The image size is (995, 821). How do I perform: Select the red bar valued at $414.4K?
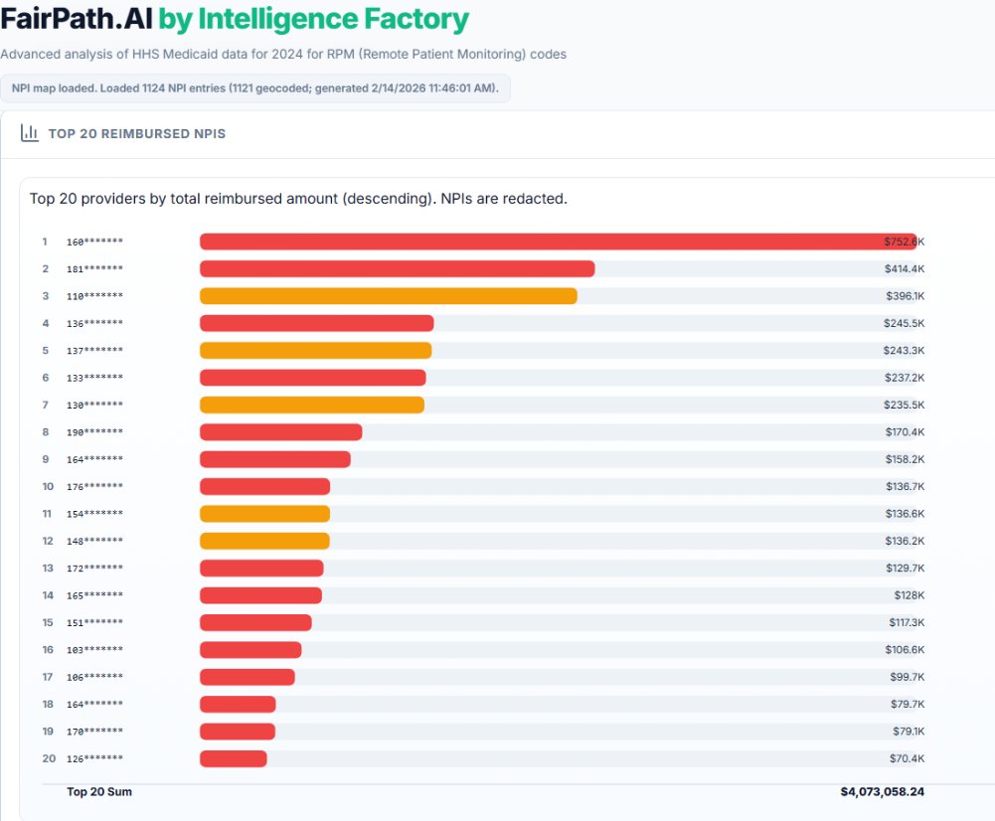tap(397, 269)
